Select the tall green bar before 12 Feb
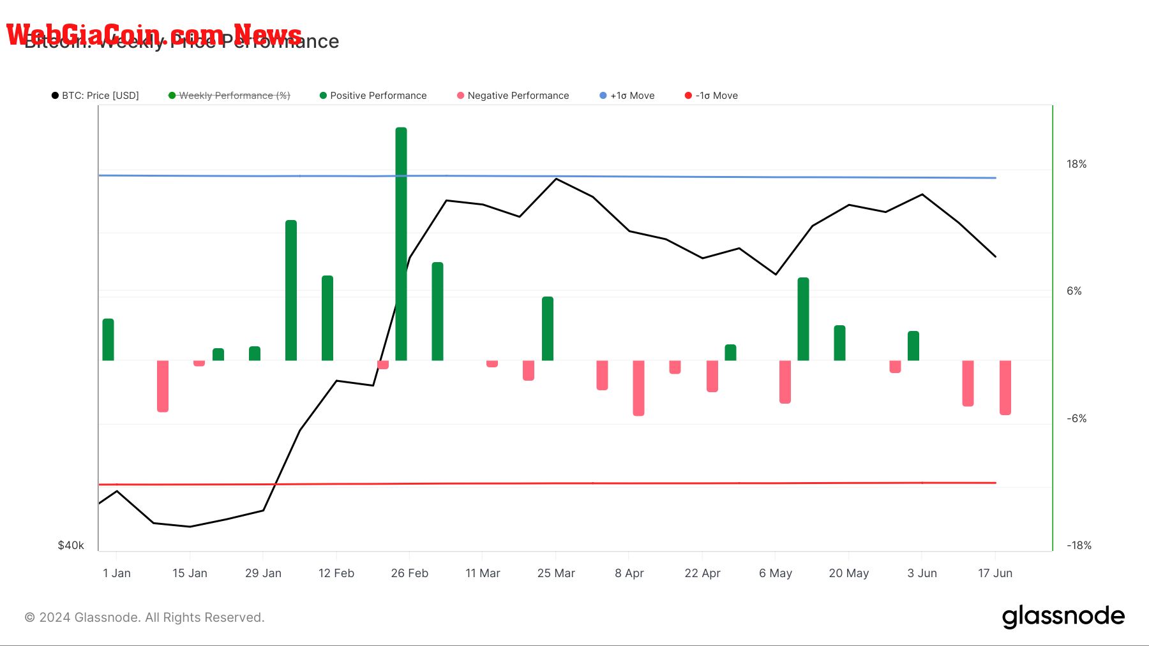This screenshot has height=646, width=1149. pyautogui.click(x=291, y=290)
